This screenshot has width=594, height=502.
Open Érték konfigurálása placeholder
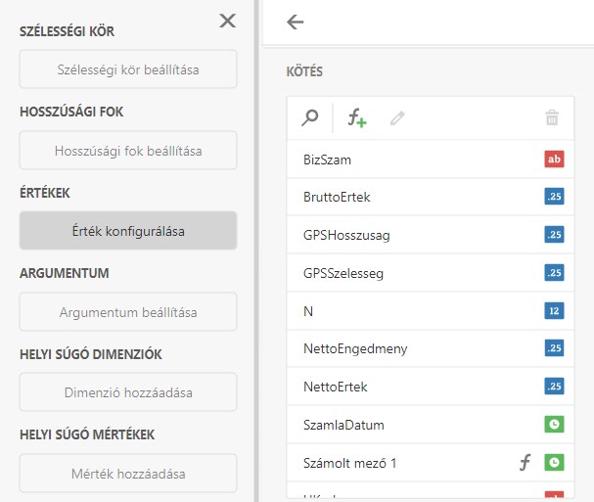[x=128, y=231]
